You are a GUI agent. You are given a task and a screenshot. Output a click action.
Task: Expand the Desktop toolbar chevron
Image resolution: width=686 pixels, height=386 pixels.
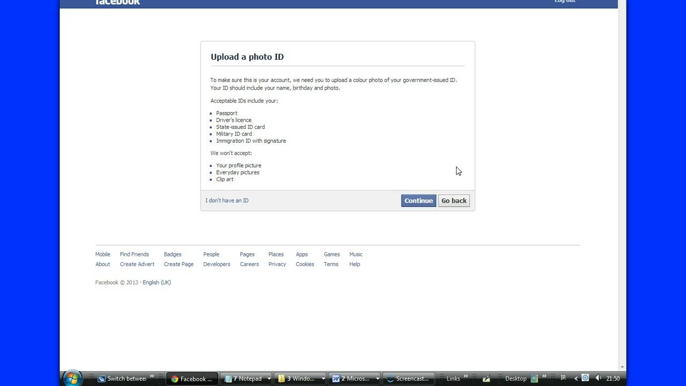coord(543,377)
